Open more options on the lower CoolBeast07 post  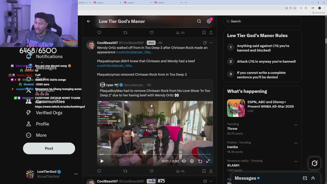point(211,181)
